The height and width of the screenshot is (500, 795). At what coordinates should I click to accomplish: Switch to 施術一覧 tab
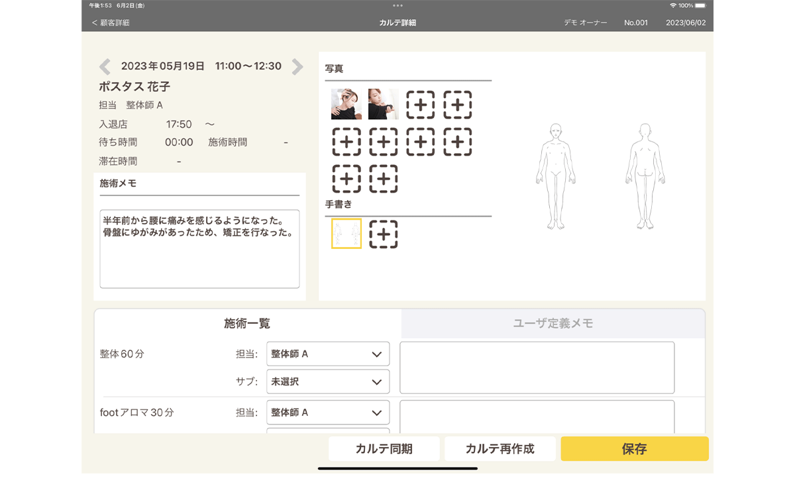(247, 324)
